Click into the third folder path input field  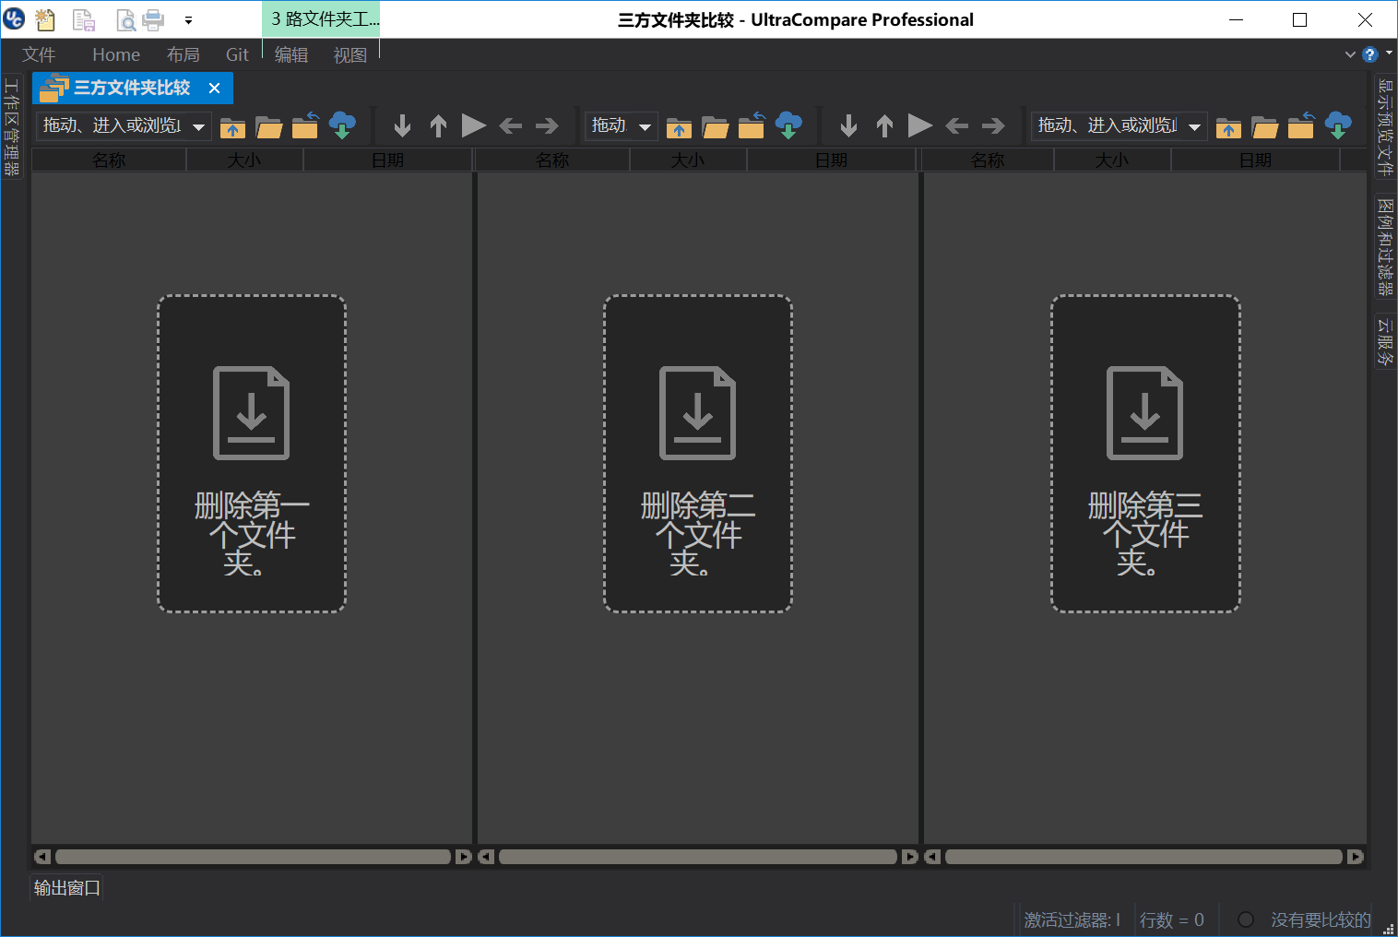tap(1108, 125)
